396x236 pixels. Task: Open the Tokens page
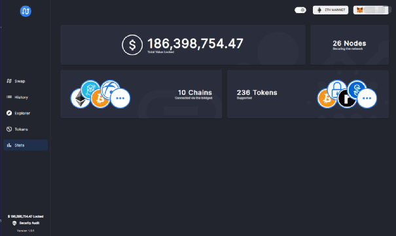click(26, 129)
